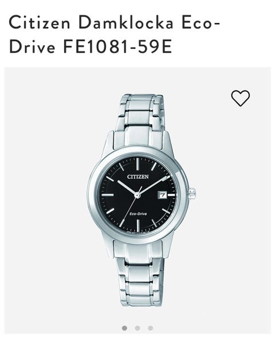Screen dimensions: 275x340
Task: Click the word Damklocka in the title
Action: (125, 23)
